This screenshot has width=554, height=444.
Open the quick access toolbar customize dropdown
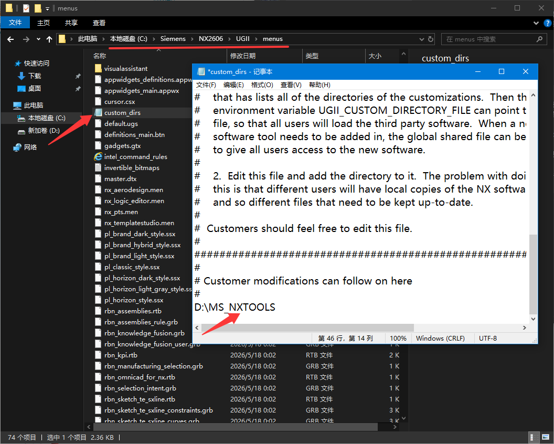tap(47, 8)
